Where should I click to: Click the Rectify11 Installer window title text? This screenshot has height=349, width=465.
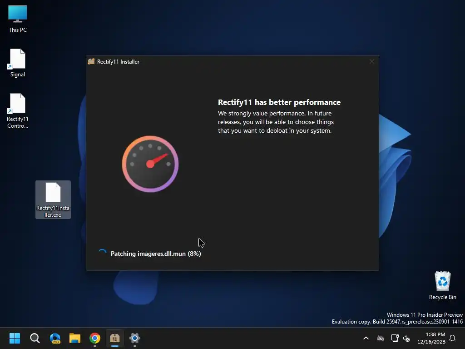coord(118,62)
